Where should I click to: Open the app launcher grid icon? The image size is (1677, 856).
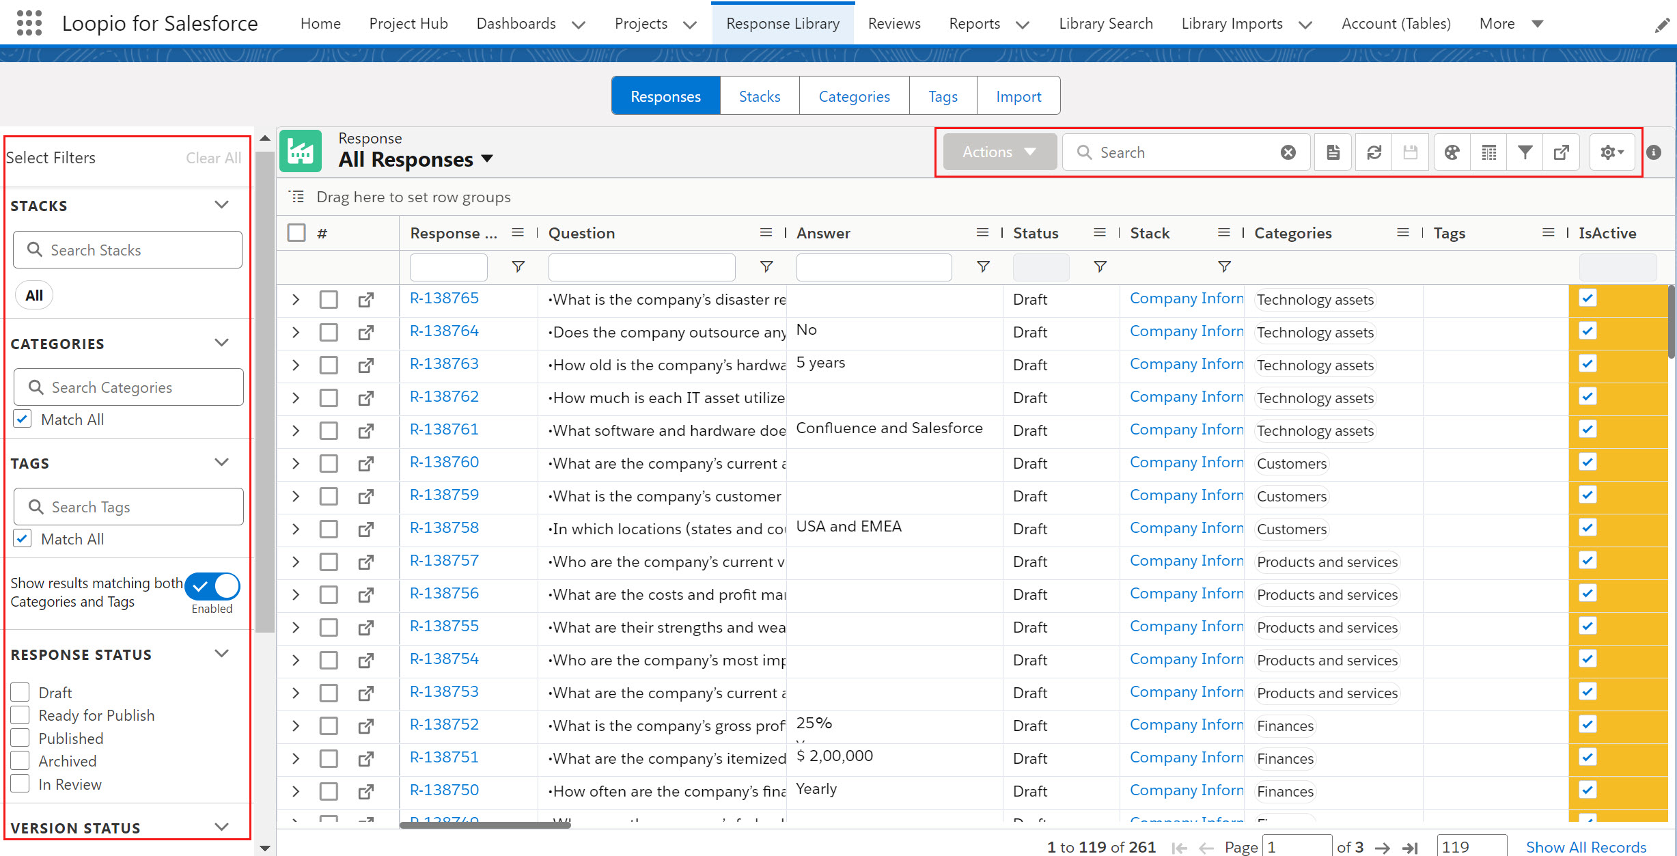(29, 23)
